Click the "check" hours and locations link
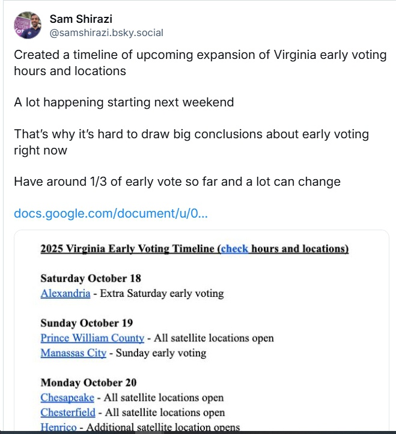Screen dimensions: 396x434 pyautogui.click(x=235, y=249)
